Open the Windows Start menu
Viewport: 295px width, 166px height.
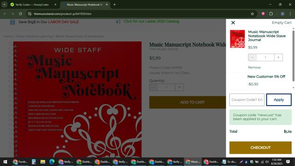tap(5, 162)
